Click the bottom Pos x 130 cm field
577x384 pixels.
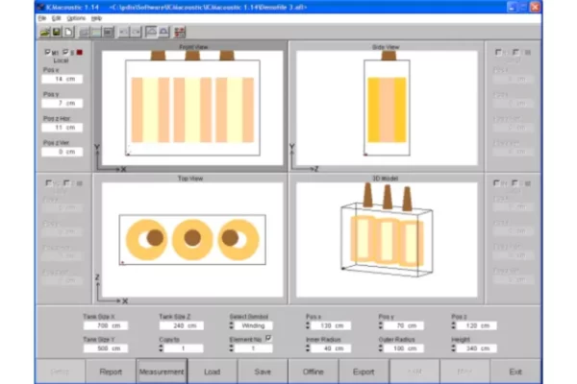tap(331, 325)
